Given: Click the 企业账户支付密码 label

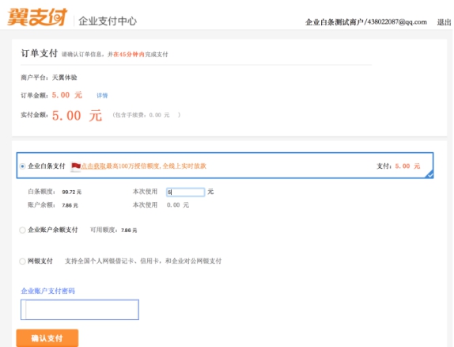Looking at the screenshot, I should [x=47, y=291].
